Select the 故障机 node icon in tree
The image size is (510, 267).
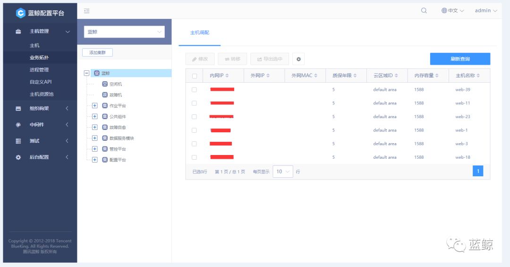[105, 95]
